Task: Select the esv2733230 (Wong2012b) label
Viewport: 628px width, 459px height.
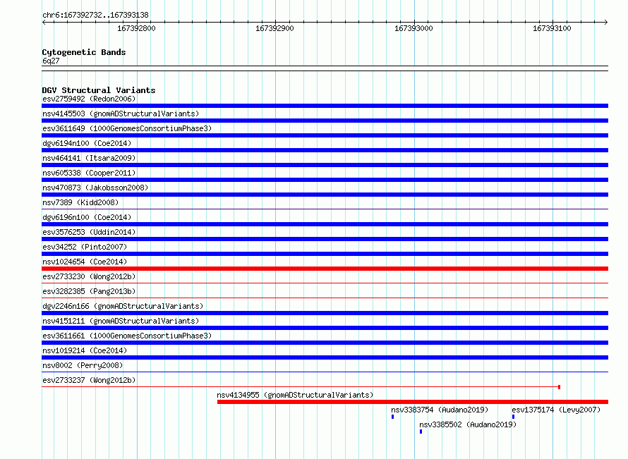Action: pos(89,276)
